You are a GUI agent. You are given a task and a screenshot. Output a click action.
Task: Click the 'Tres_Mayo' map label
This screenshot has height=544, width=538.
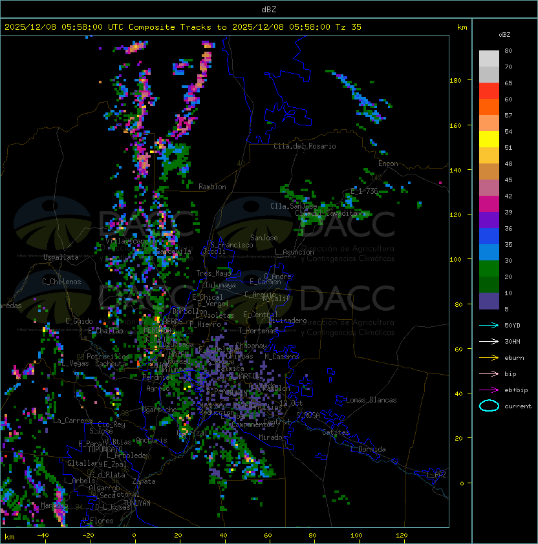[213, 273]
